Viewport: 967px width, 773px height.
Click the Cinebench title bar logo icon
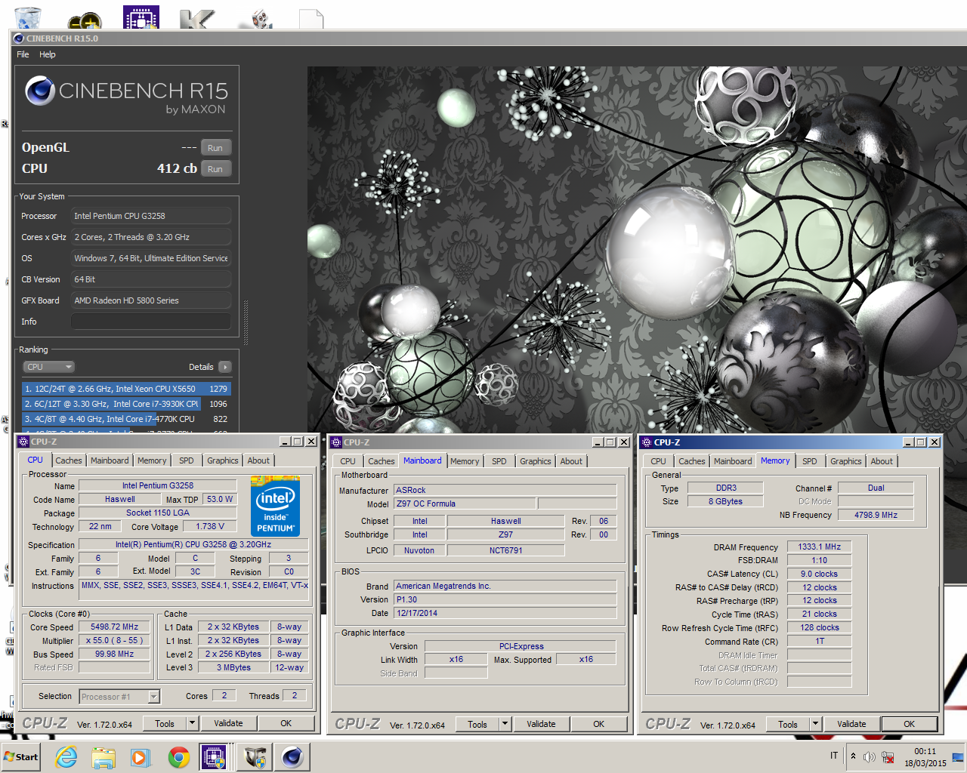tap(19, 38)
